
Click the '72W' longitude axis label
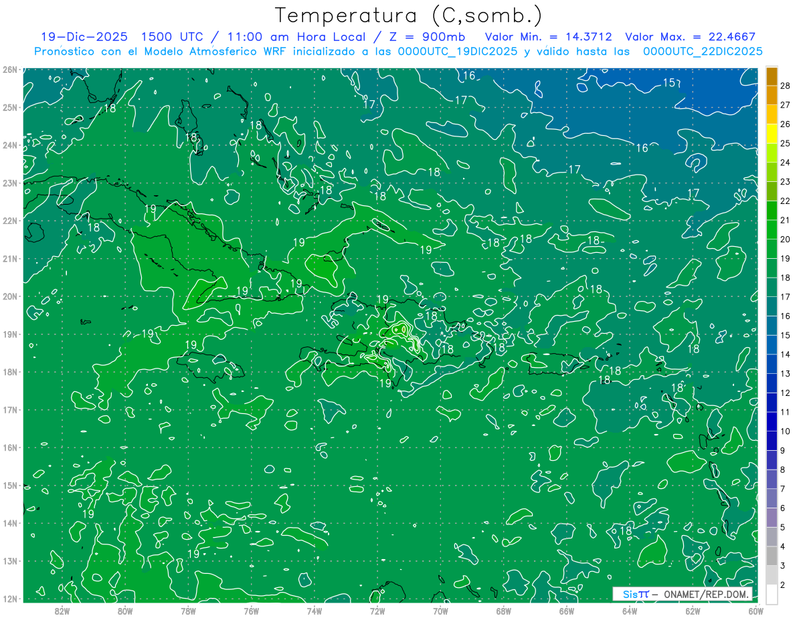click(377, 610)
